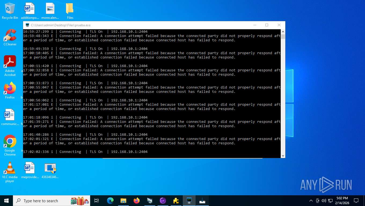
Task: Click the 17:00:11:420 Connecting log line
Action: coord(85,66)
